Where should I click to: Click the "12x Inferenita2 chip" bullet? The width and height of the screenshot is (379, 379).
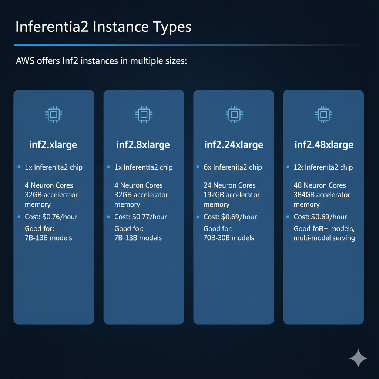[323, 167]
